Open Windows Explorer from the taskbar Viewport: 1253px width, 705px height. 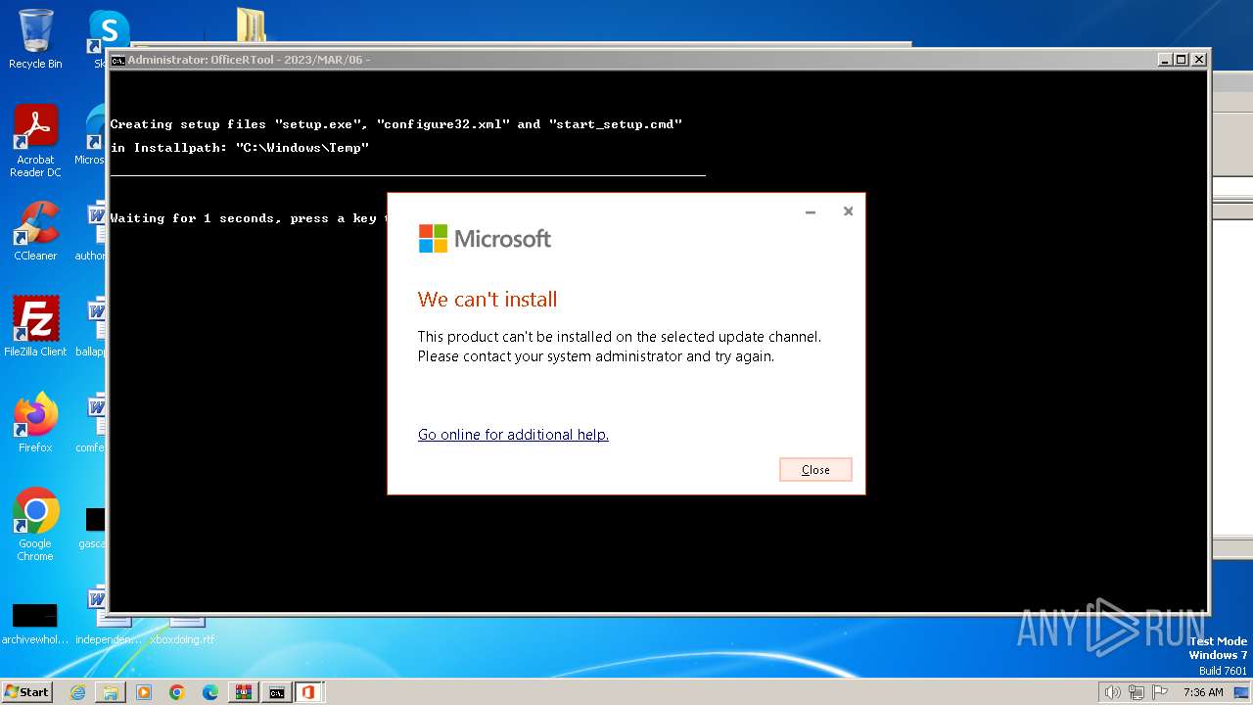pos(111,692)
